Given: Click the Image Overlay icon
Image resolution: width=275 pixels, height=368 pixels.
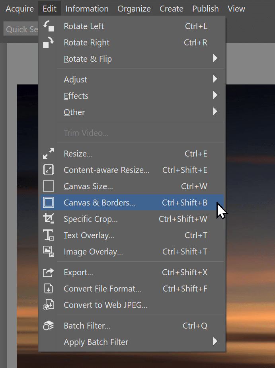Looking at the screenshot, I should [49, 252].
